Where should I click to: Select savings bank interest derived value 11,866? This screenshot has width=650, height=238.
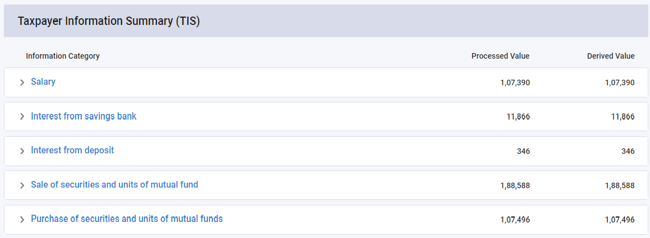click(623, 117)
